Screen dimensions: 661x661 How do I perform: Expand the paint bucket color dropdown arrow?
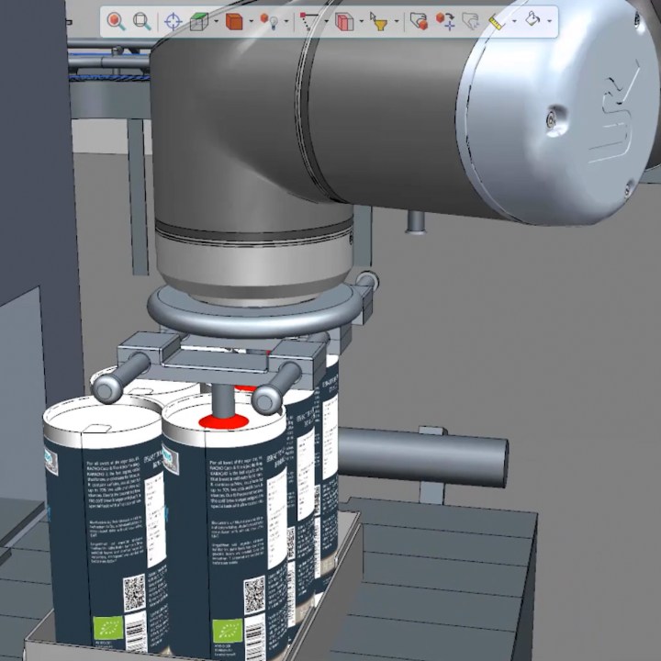point(549,21)
